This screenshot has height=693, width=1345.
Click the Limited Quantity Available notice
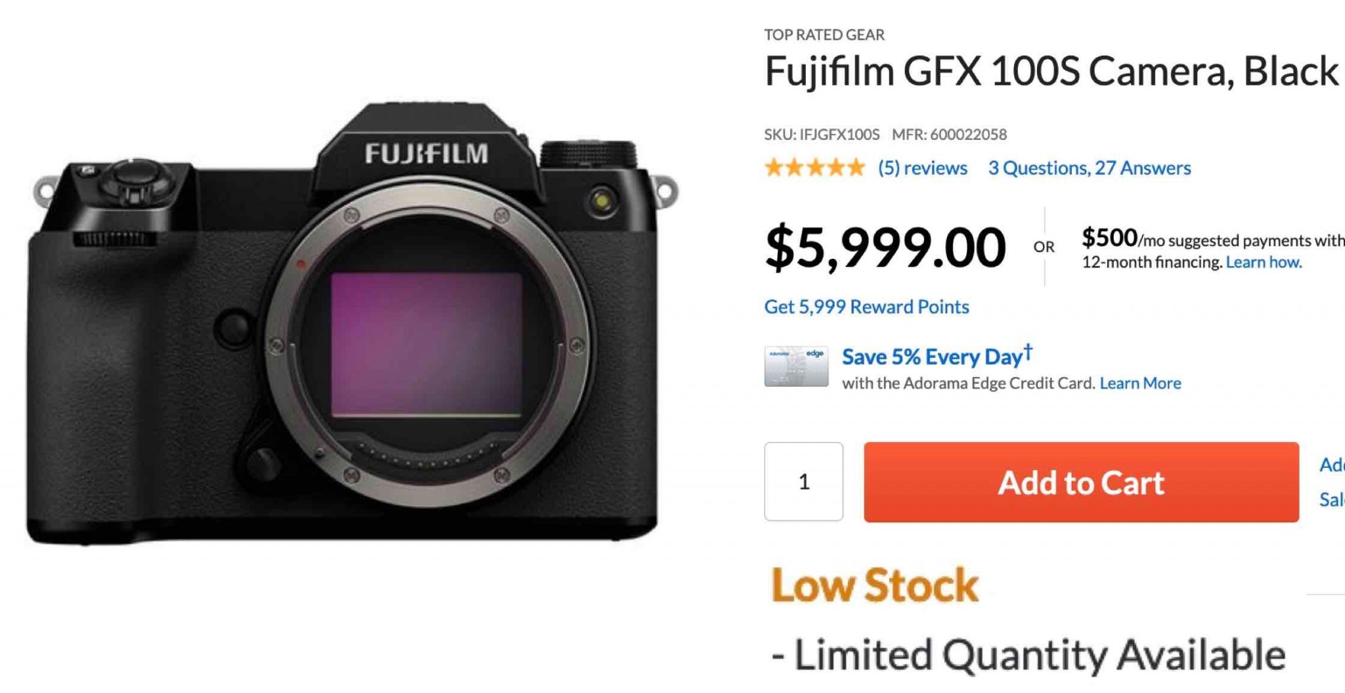click(1028, 655)
